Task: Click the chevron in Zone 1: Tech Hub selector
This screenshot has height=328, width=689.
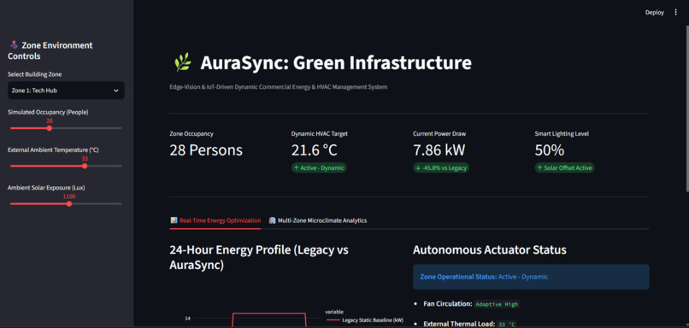Action: [x=116, y=91]
